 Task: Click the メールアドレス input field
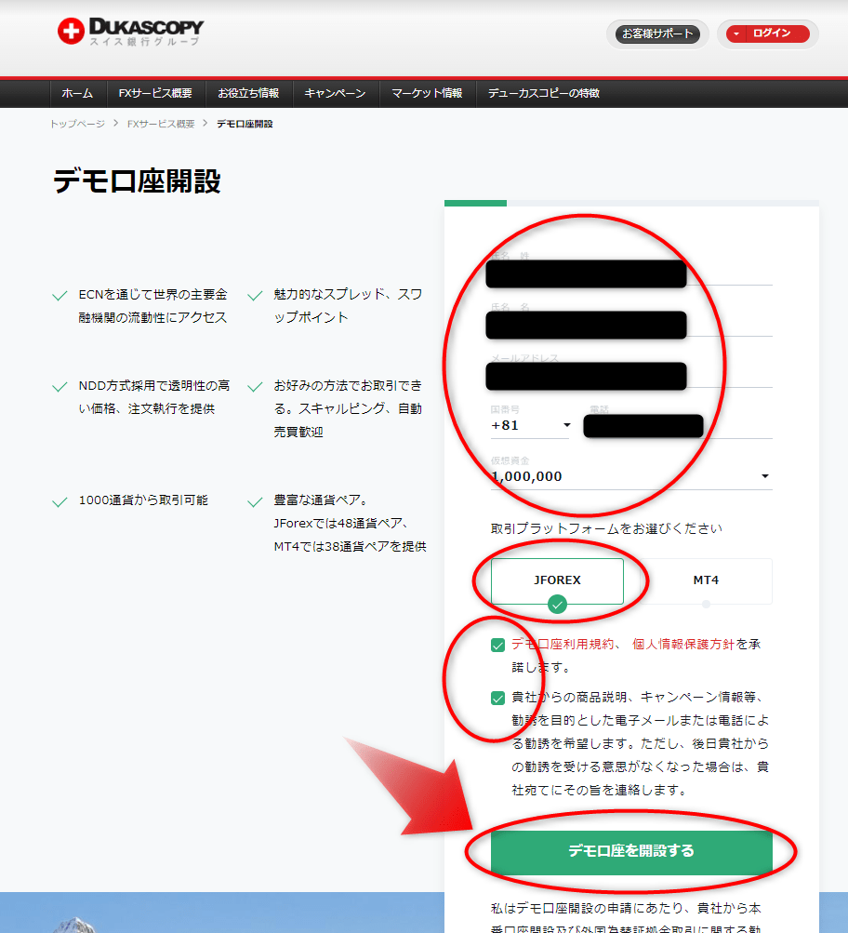(x=586, y=376)
